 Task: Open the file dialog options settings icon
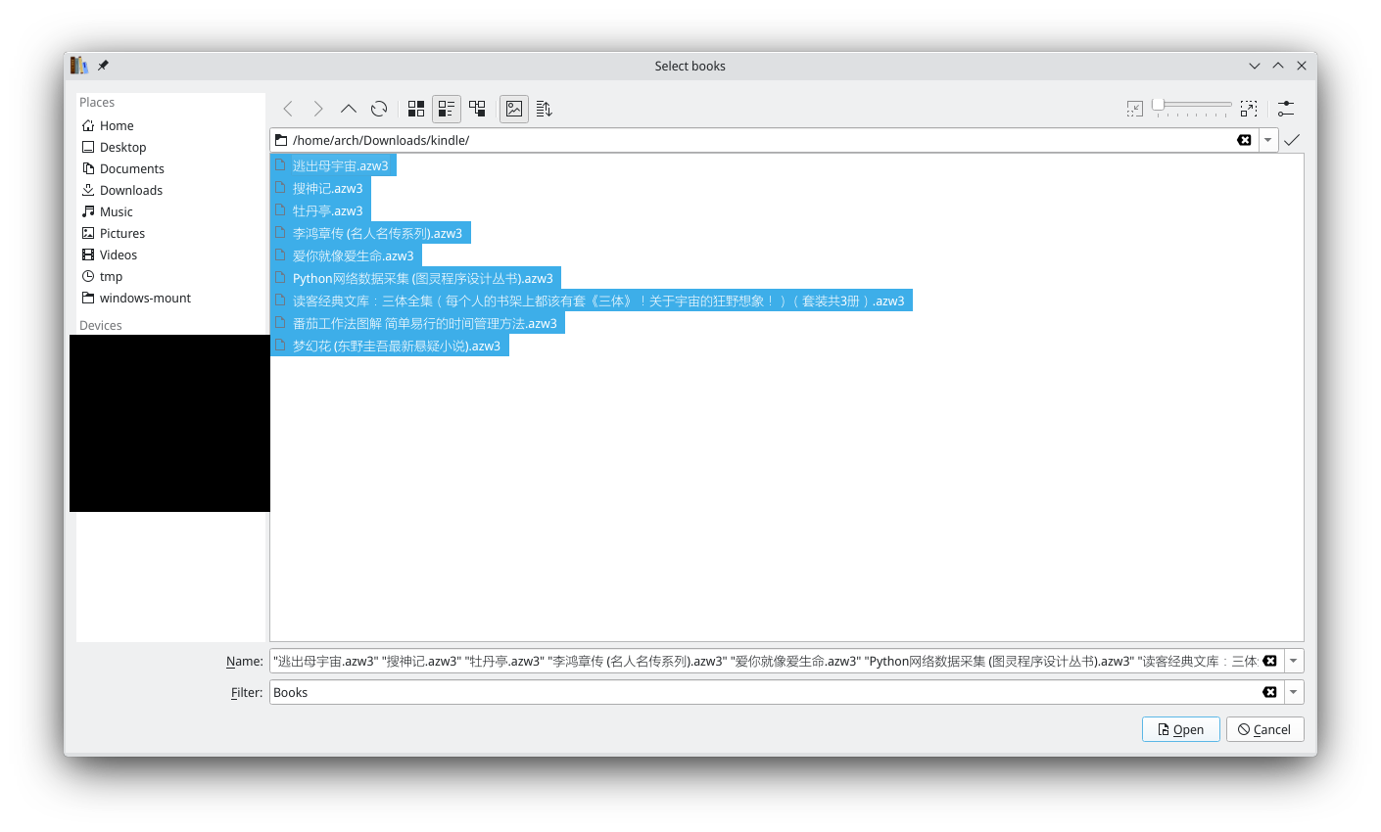(1286, 109)
